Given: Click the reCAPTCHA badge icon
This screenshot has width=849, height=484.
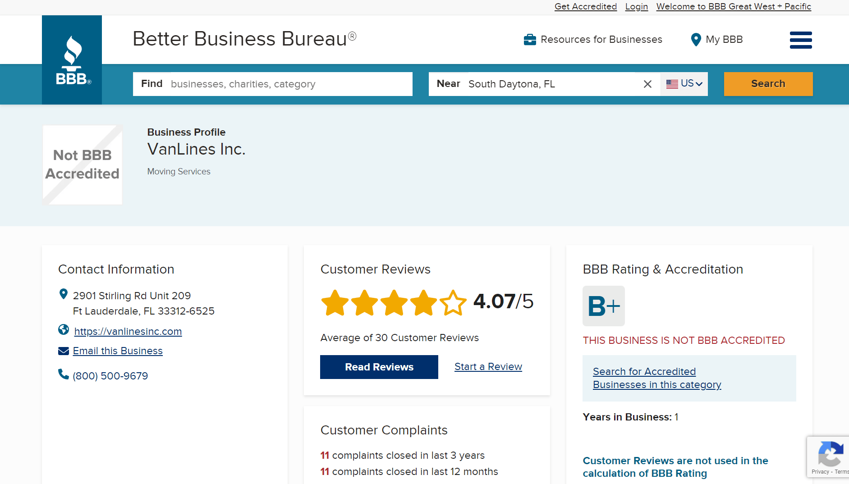Looking at the screenshot, I should click(x=830, y=453).
